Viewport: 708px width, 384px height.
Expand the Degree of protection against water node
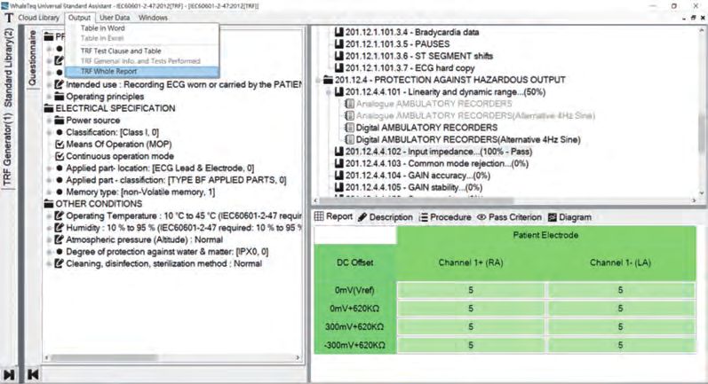click(x=49, y=252)
